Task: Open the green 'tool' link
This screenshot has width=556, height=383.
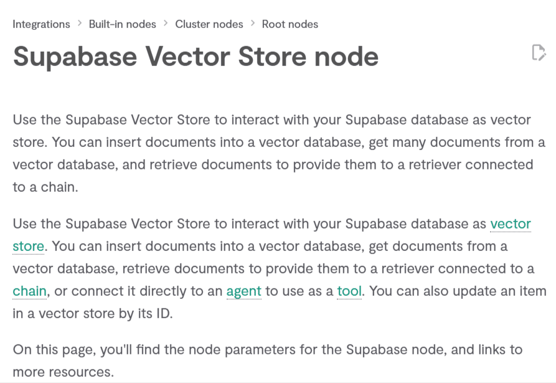Action: pos(349,291)
